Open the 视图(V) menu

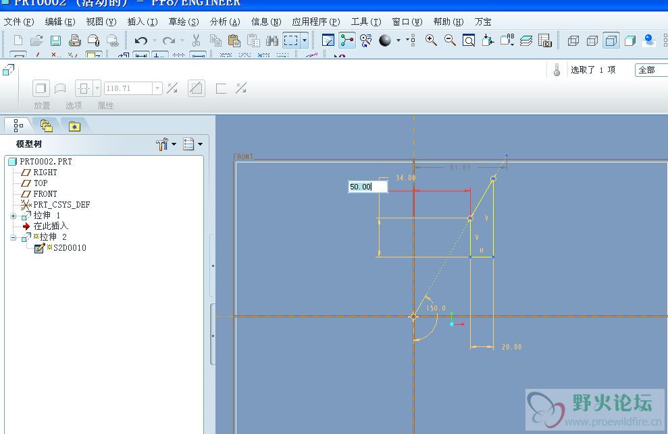pyautogui.click(x=101, y=22)
